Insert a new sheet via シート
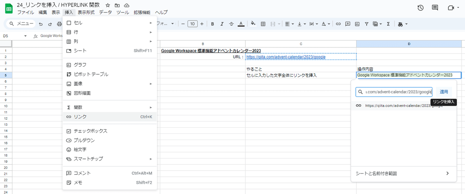 pyautogui.click(x=110, y=51)
